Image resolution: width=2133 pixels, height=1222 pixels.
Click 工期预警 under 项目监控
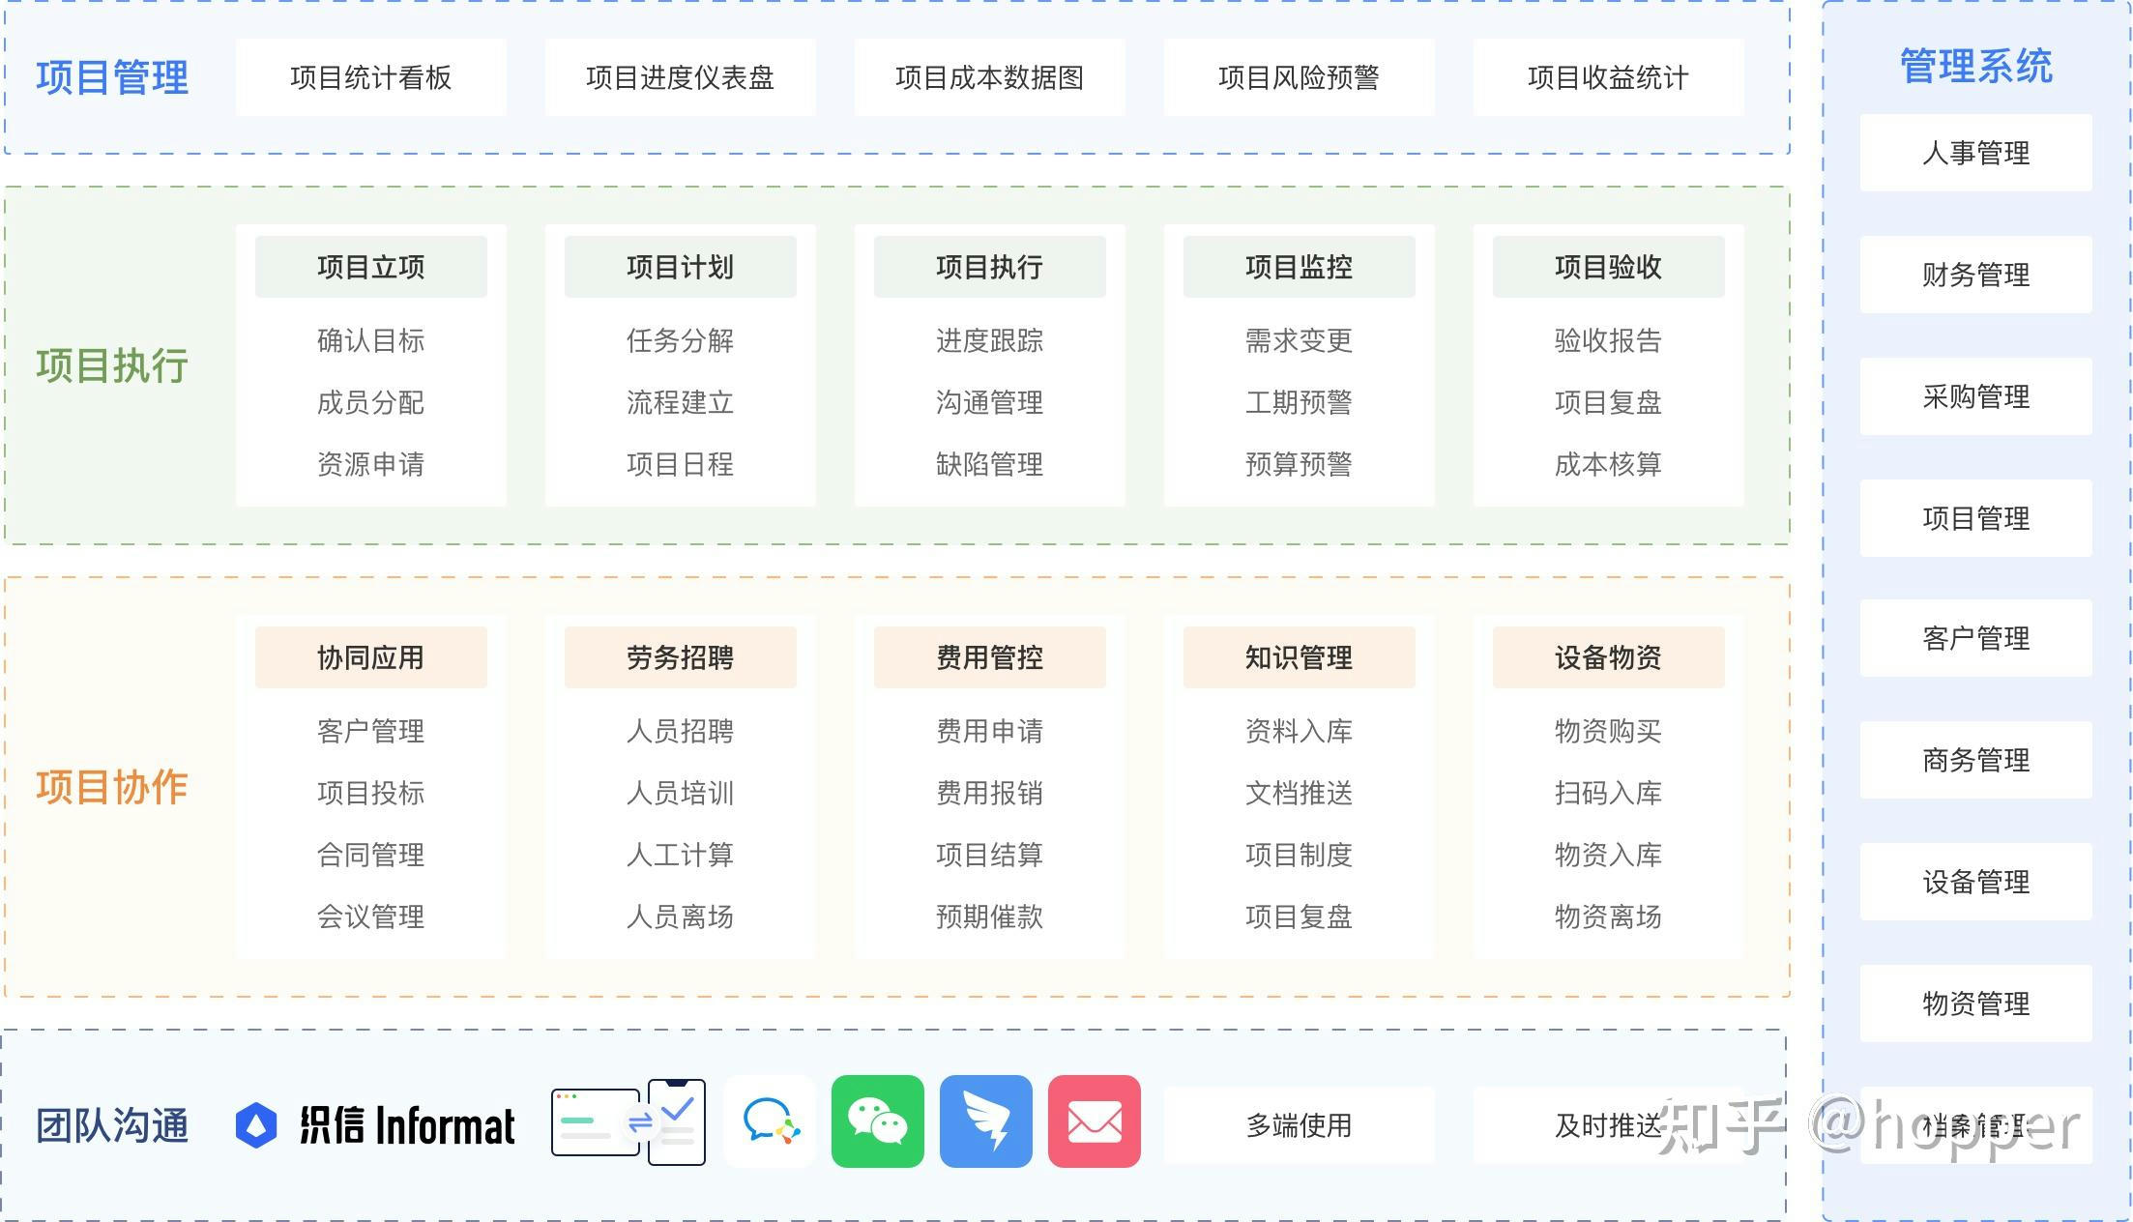[1299, 402]
